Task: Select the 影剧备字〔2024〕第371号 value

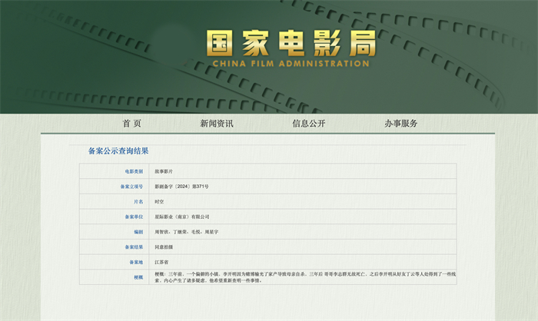Action: [181, 186]
